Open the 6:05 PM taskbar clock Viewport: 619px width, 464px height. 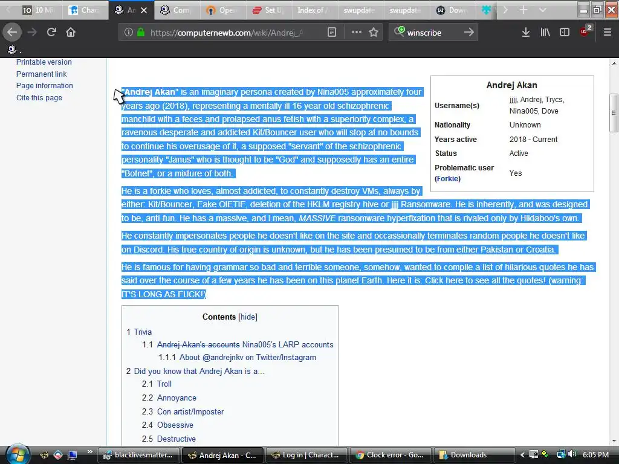tap(595, 454)
